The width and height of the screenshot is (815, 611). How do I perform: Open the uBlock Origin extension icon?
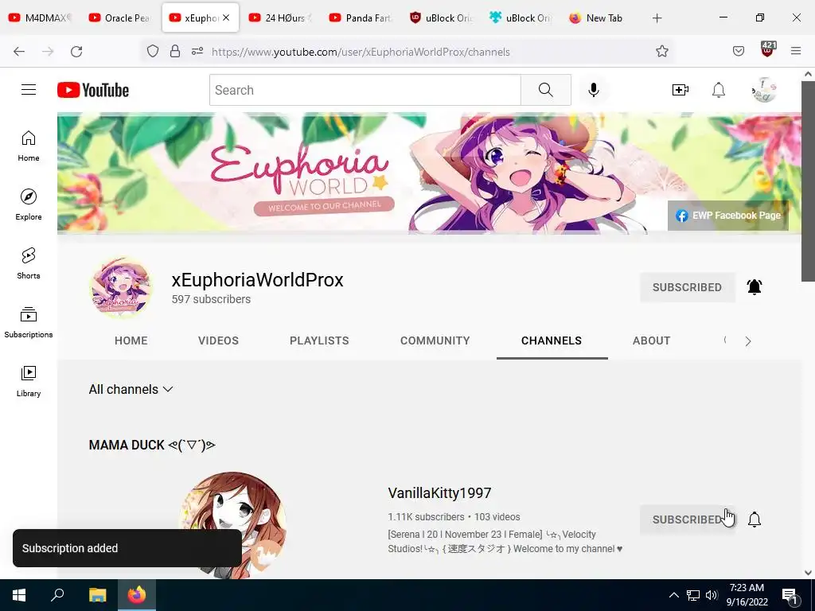(768, 50)
